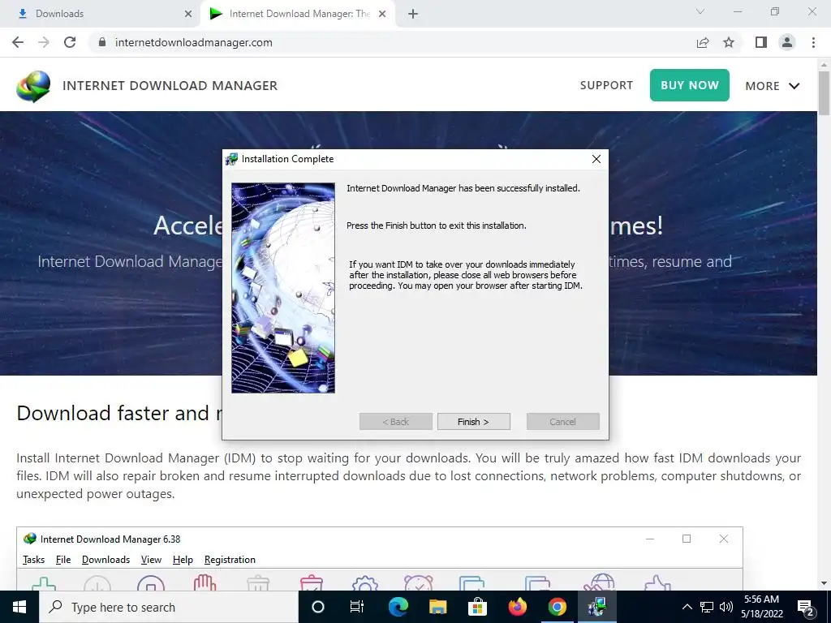Viewport: 831px width, 623px height.
Task: Click the BUY NOW button
Action: click(690, 84)
